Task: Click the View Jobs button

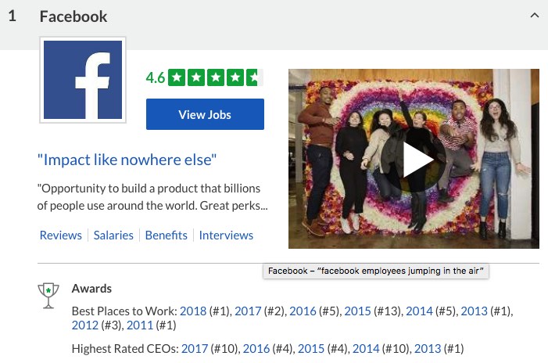Action: [205, 114]
